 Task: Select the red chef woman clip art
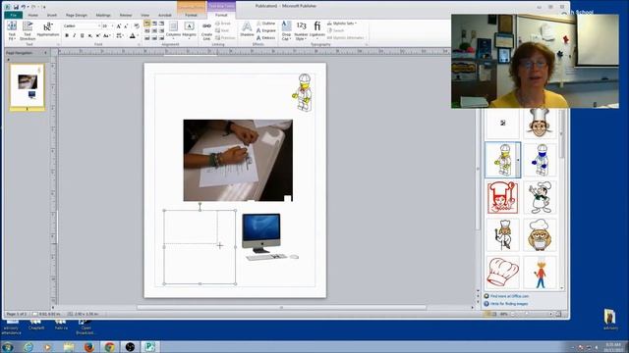pyautogui.click(x=502, y=197)
